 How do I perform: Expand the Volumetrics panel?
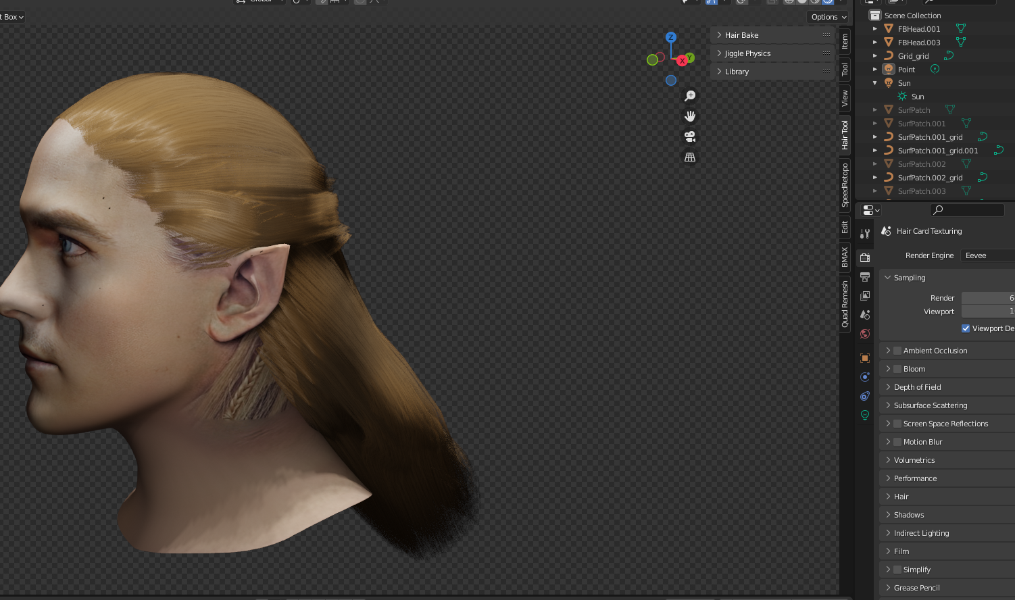[x=947, y=460]
